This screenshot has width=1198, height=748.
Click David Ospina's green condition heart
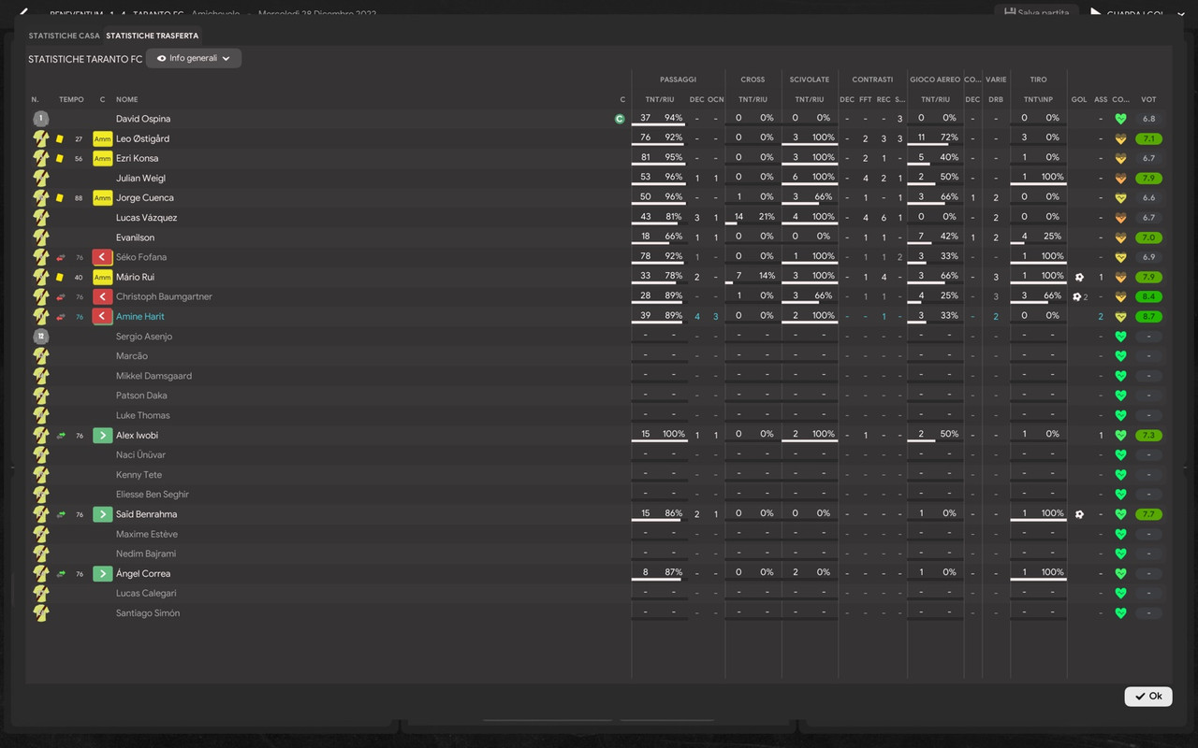(x=1120, y=119)
